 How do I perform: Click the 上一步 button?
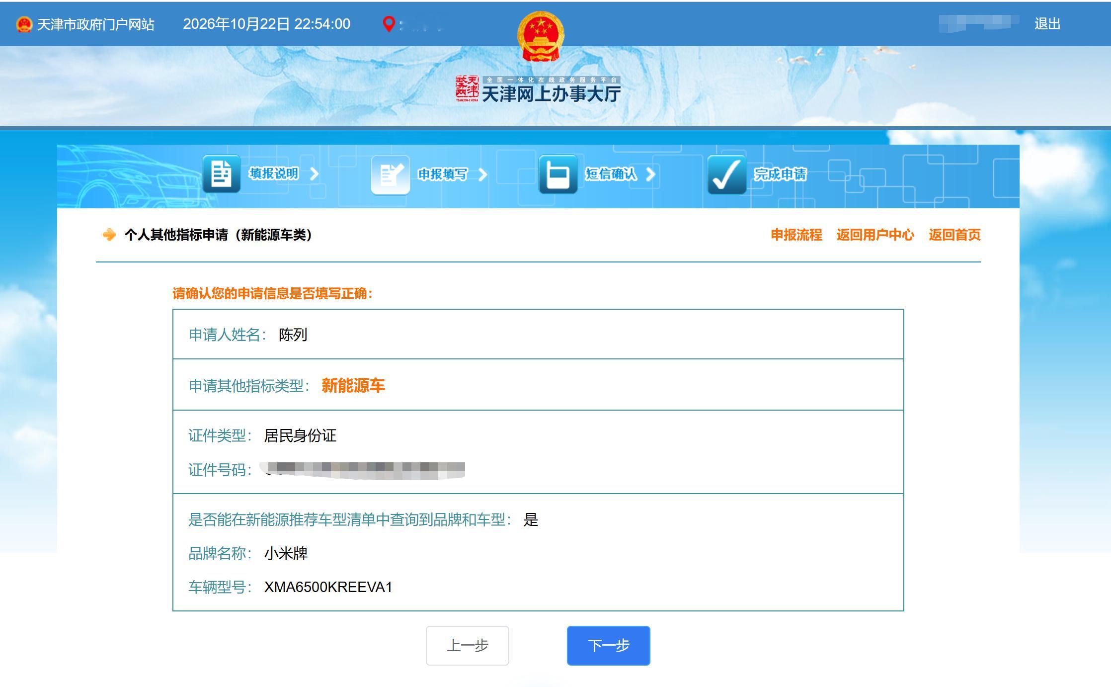click(x=468, y=645)
